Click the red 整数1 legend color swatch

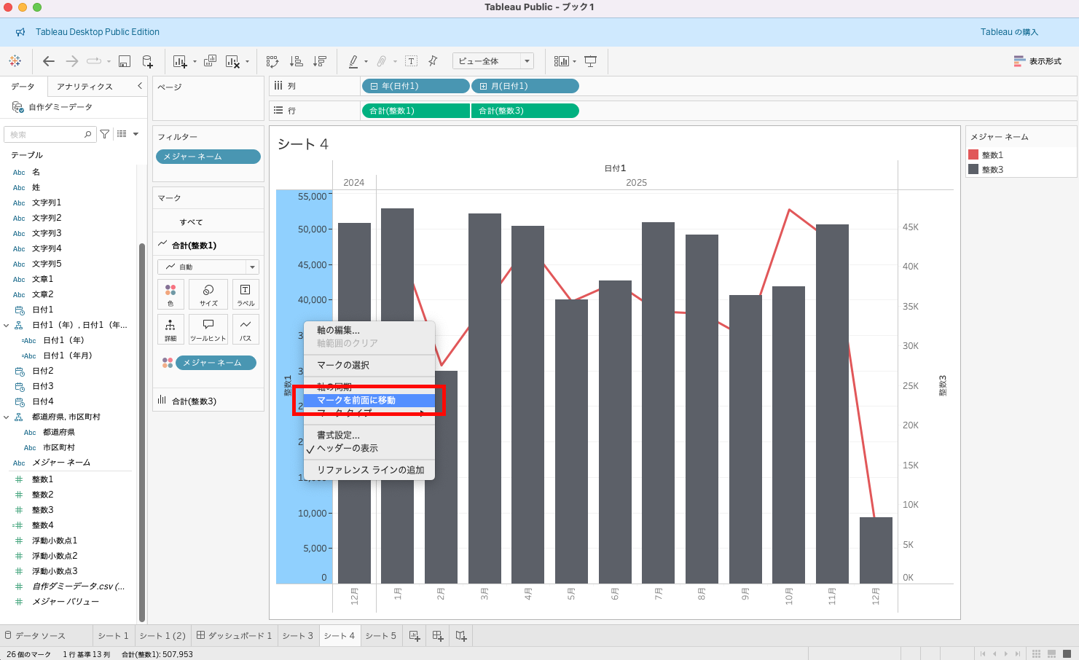coord(973,155)
